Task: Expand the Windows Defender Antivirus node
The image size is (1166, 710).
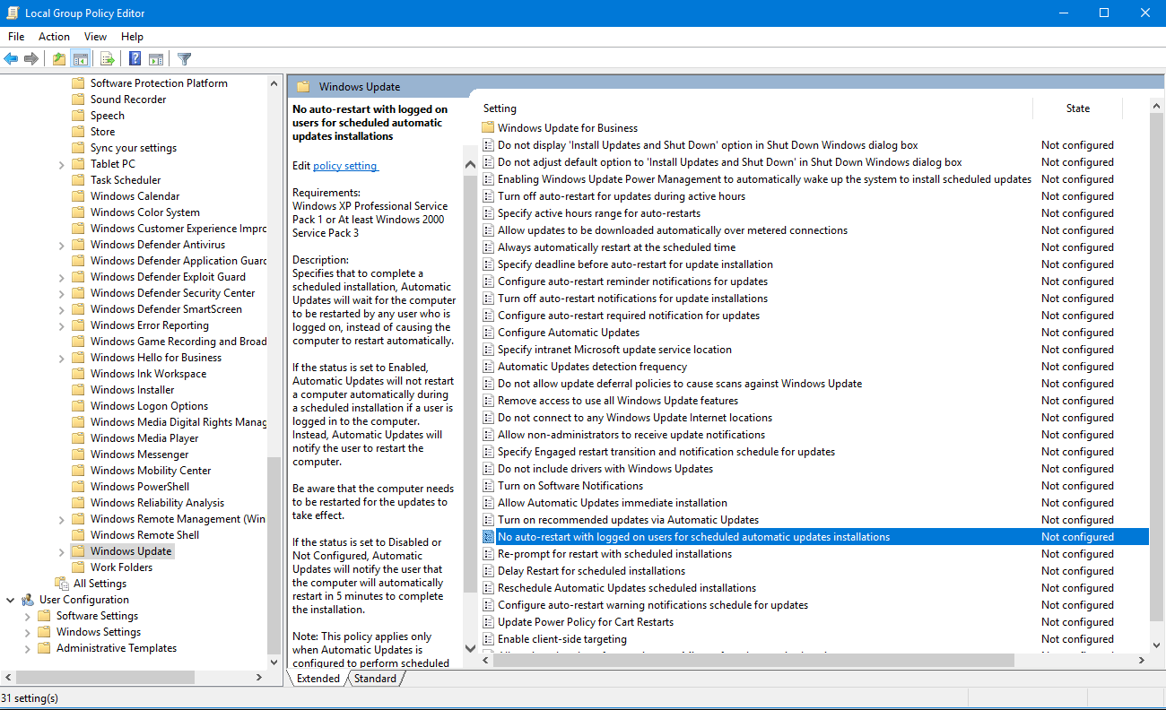Action: pyautogui.click(x=61, y=245)
